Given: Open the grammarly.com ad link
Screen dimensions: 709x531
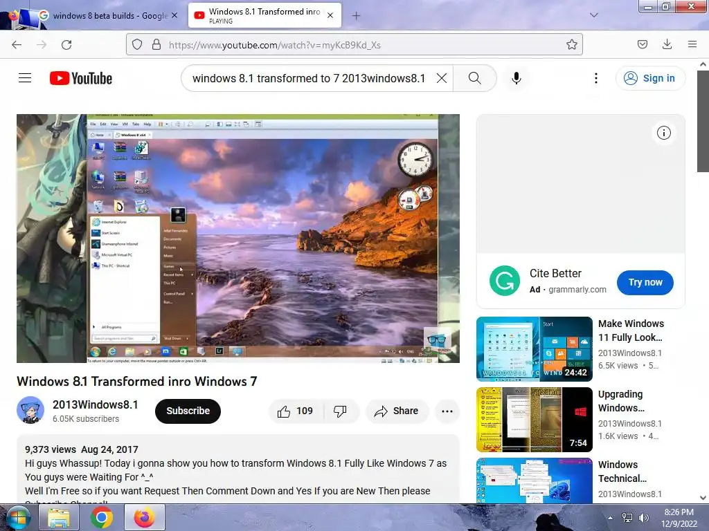Looking at the screenshot, I should (x=577, y=290).
